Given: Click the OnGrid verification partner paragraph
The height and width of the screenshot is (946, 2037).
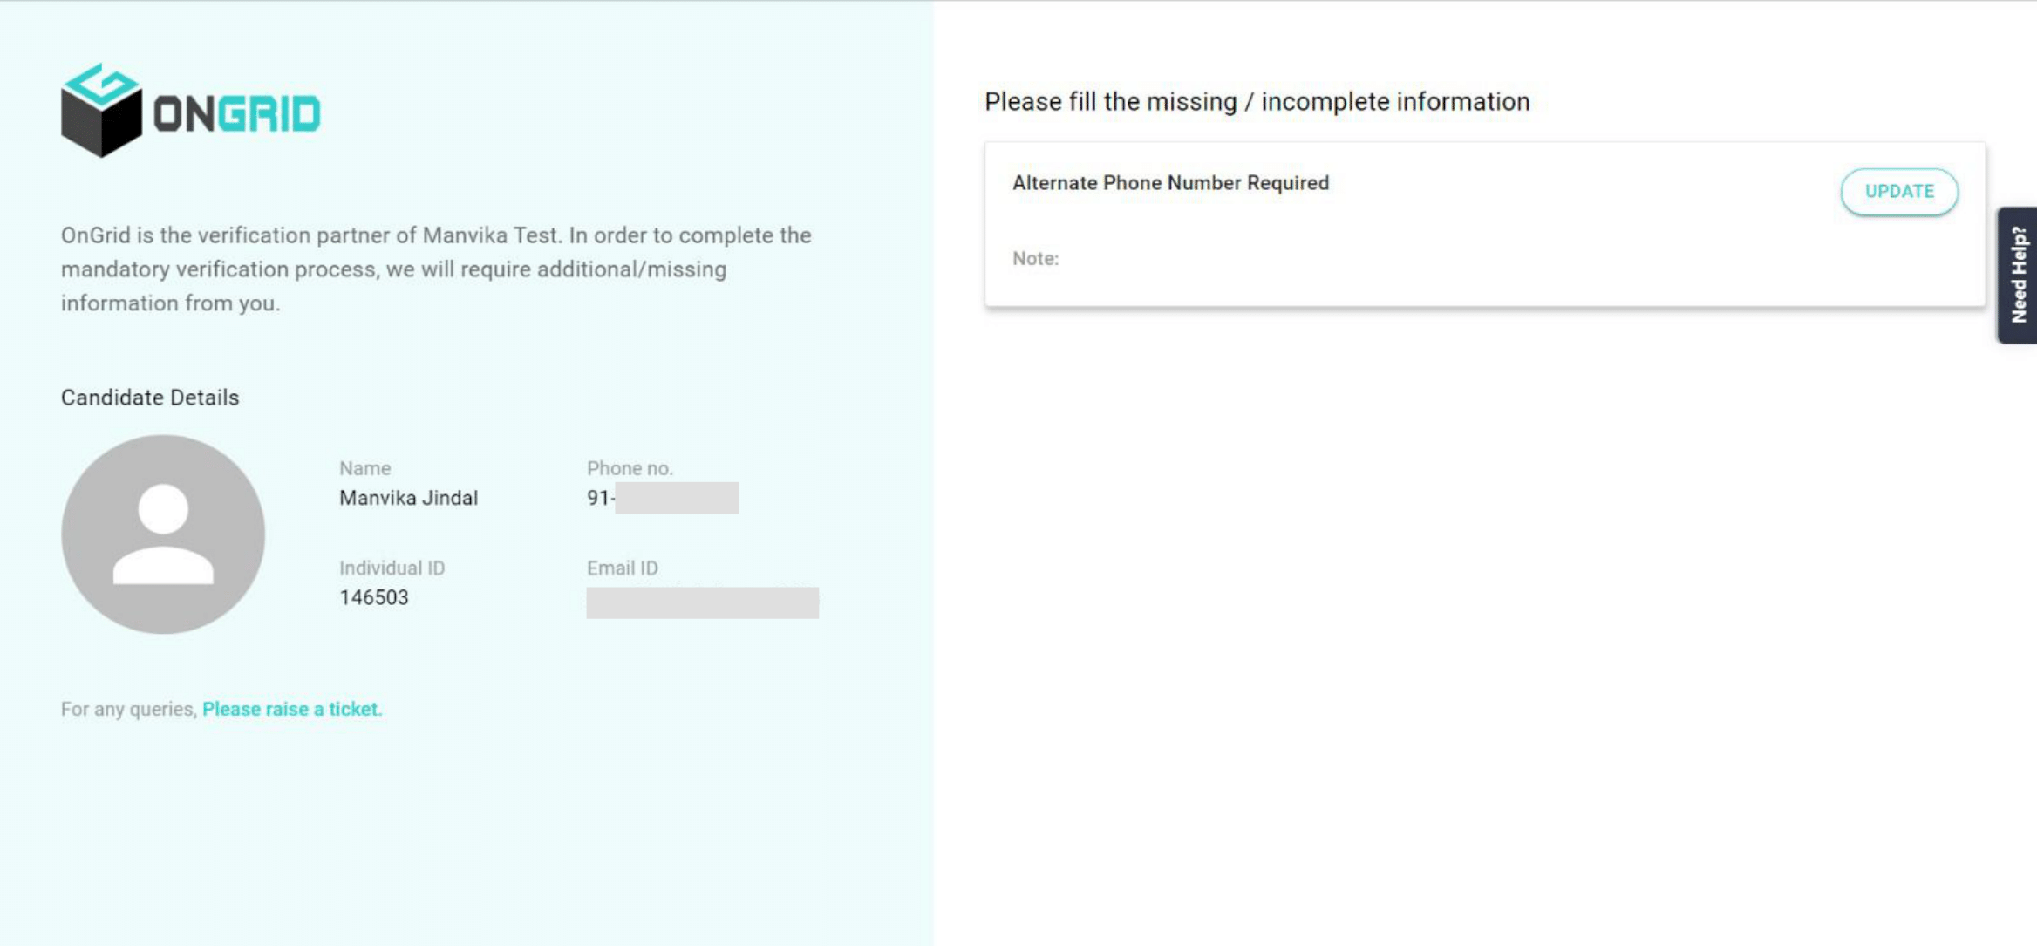Looking at the screenshot, I should 436,269.
